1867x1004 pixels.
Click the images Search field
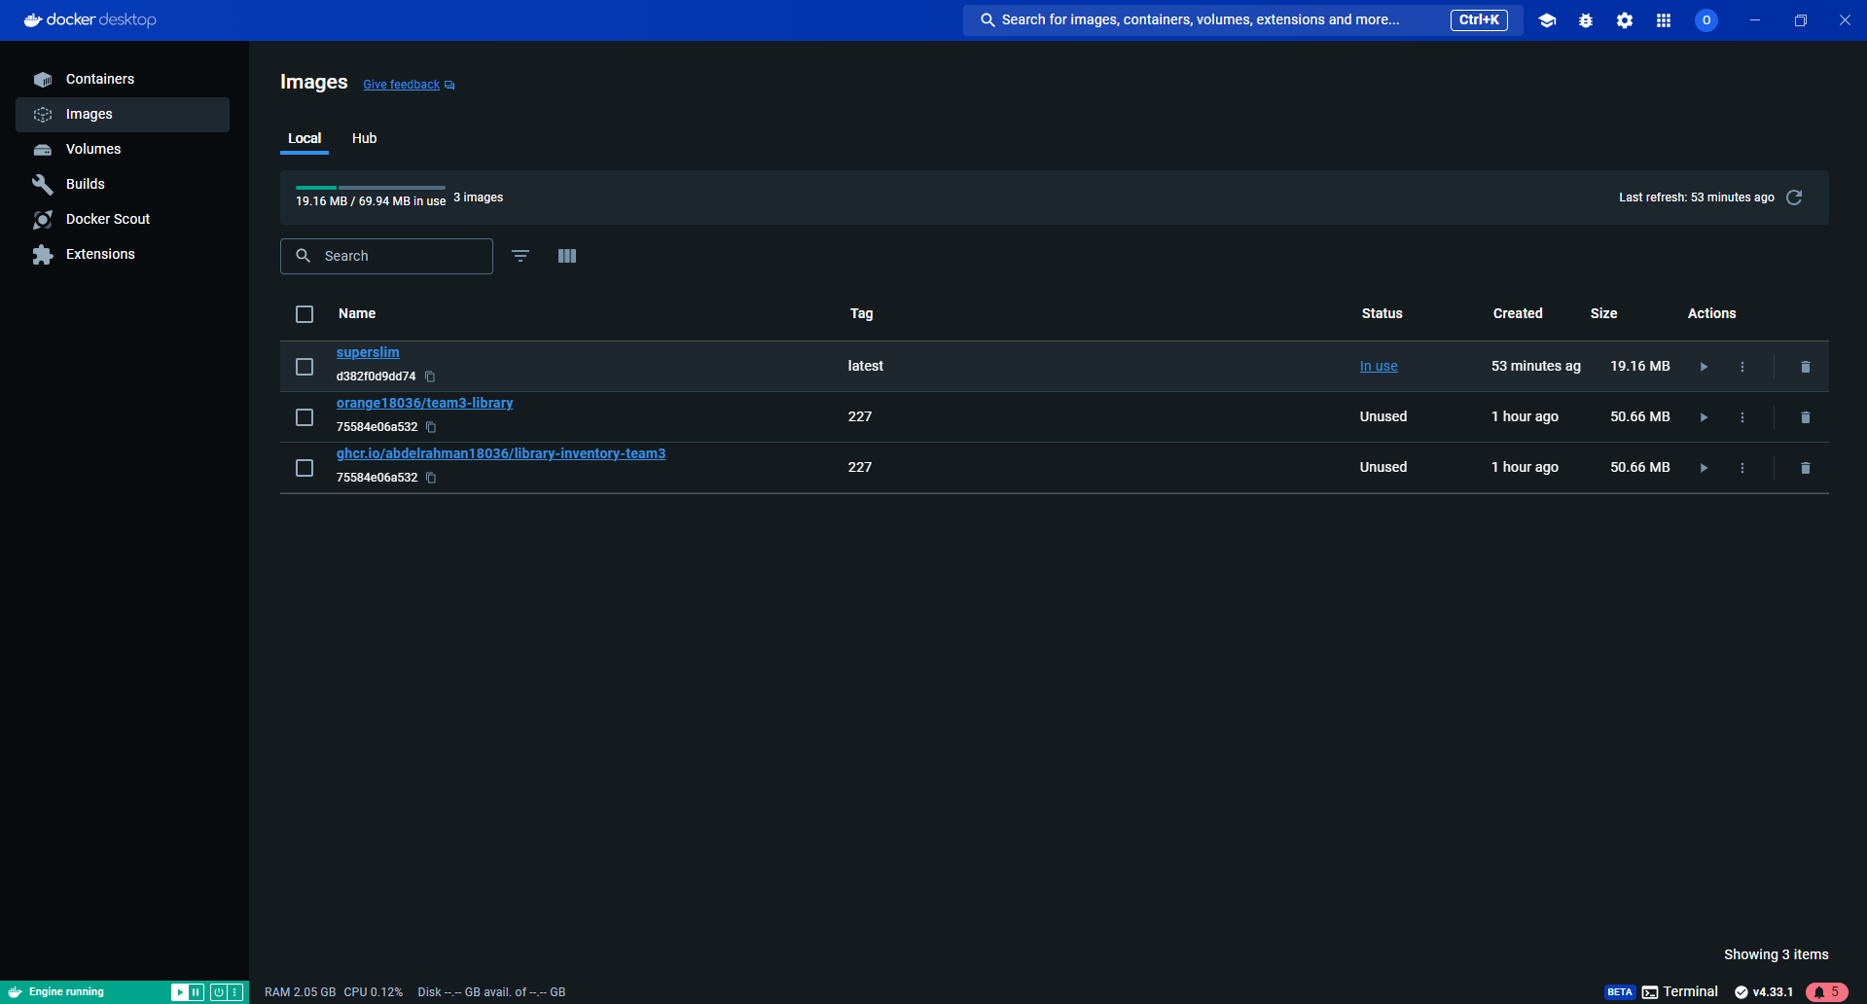point(386,256)
